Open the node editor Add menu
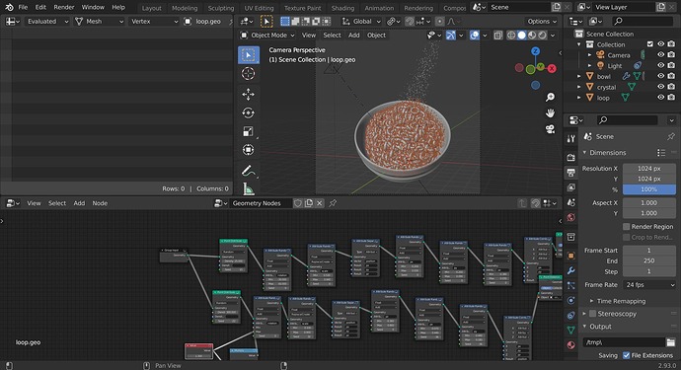Screen dimensions: 681x370 (79, 203)
